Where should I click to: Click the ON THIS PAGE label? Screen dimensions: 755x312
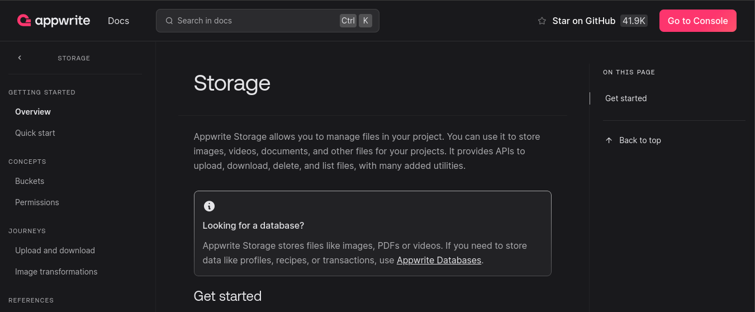coord(629,72)
